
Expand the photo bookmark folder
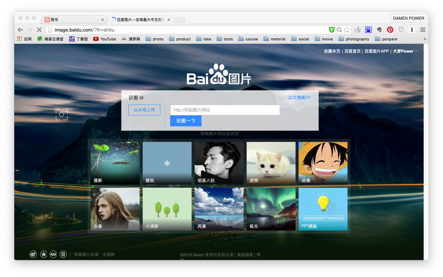[x=154, y=39]
